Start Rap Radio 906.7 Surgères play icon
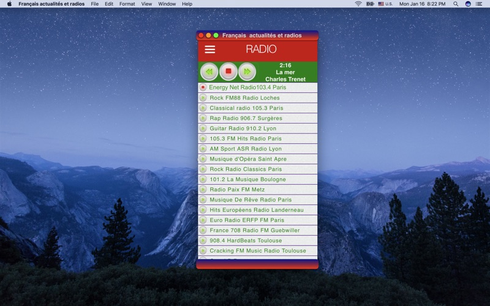The image size is (490, 306). (203, 118)
